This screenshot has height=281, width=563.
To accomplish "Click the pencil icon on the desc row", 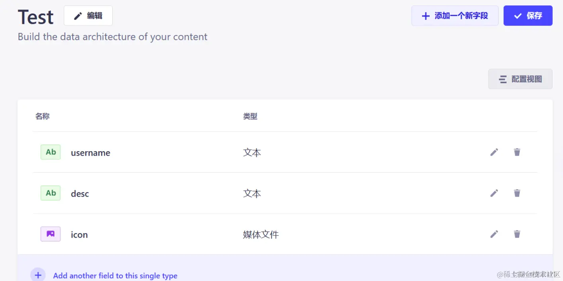I will tap(494, 193).
